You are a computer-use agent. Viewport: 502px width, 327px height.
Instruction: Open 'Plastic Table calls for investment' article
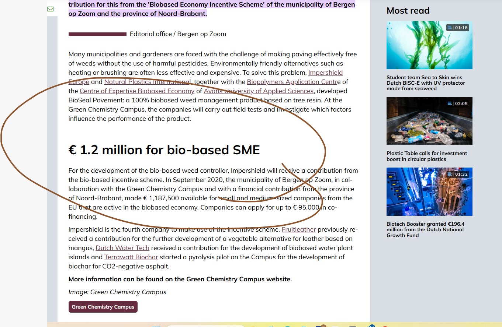tap(427, 156)
